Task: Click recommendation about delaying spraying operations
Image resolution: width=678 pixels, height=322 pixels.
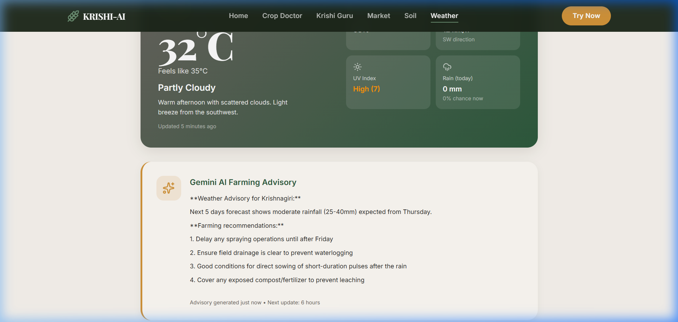Action: 261,239
